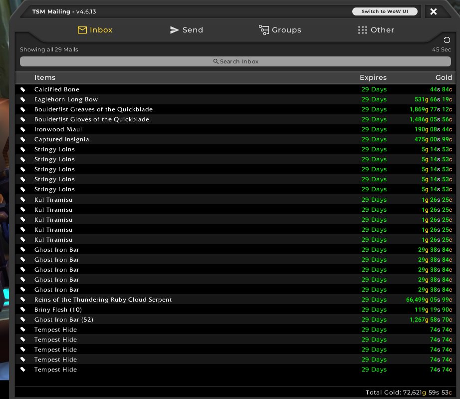
Task: Open the Other tab
Action: tap(376, 30)
